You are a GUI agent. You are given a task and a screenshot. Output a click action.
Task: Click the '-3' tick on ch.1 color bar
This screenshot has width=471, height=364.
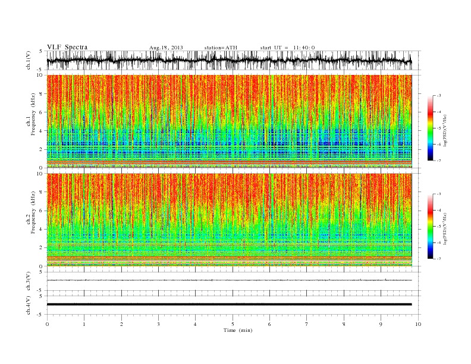click(x=438, y=96)
